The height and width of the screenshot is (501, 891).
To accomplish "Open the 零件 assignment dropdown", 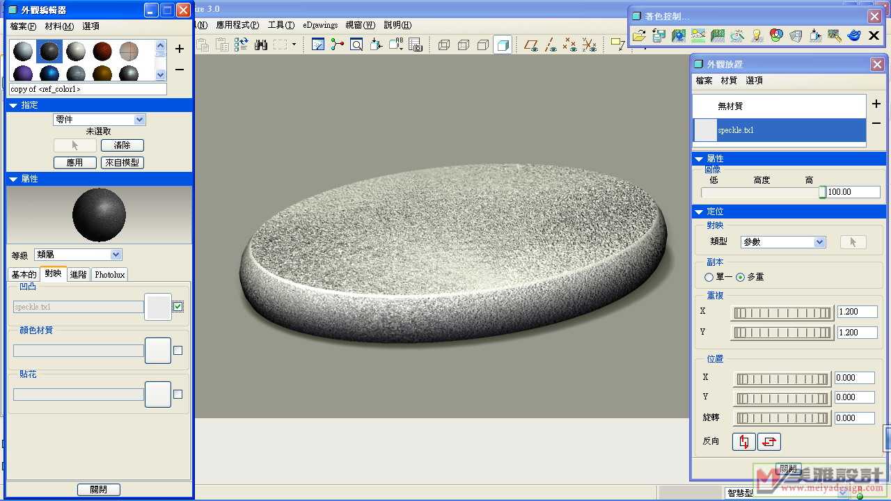I will pos(99,120).
